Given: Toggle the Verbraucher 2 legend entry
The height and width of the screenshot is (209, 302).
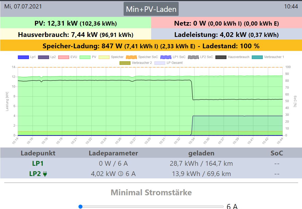Looking at the screenshot, I should click(136, 63).
